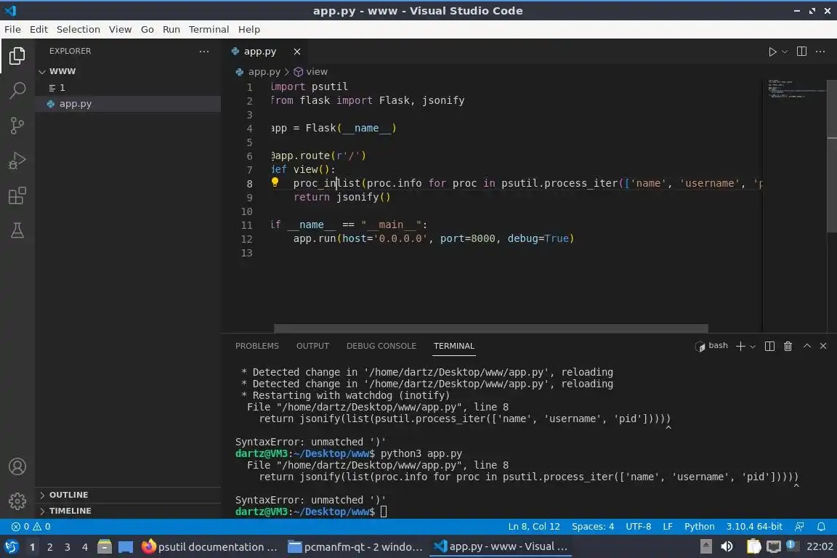
Task: Switch to workspace 2 in taskbar
Action: (x=49, y=547)
